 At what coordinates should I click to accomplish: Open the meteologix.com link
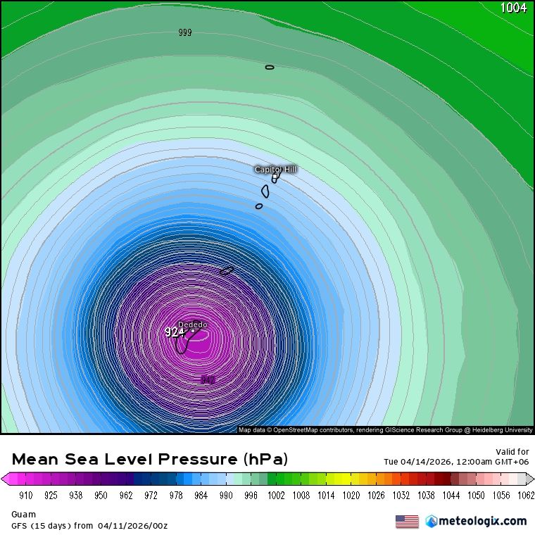[483, 522]
